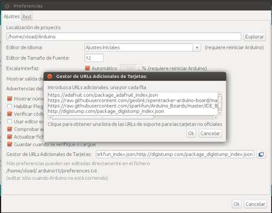Click the adafruit package index URL line
Screen dimensions: 272x213
click(103, 95)
